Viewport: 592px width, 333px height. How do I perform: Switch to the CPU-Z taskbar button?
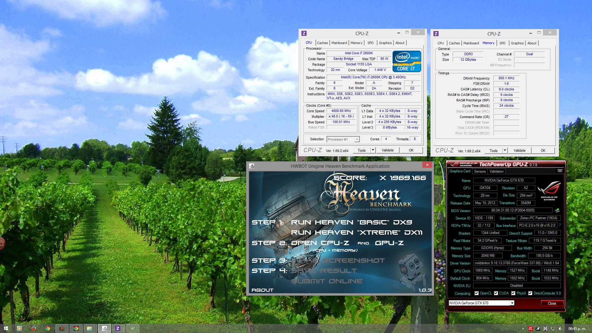tap(118, 328)
